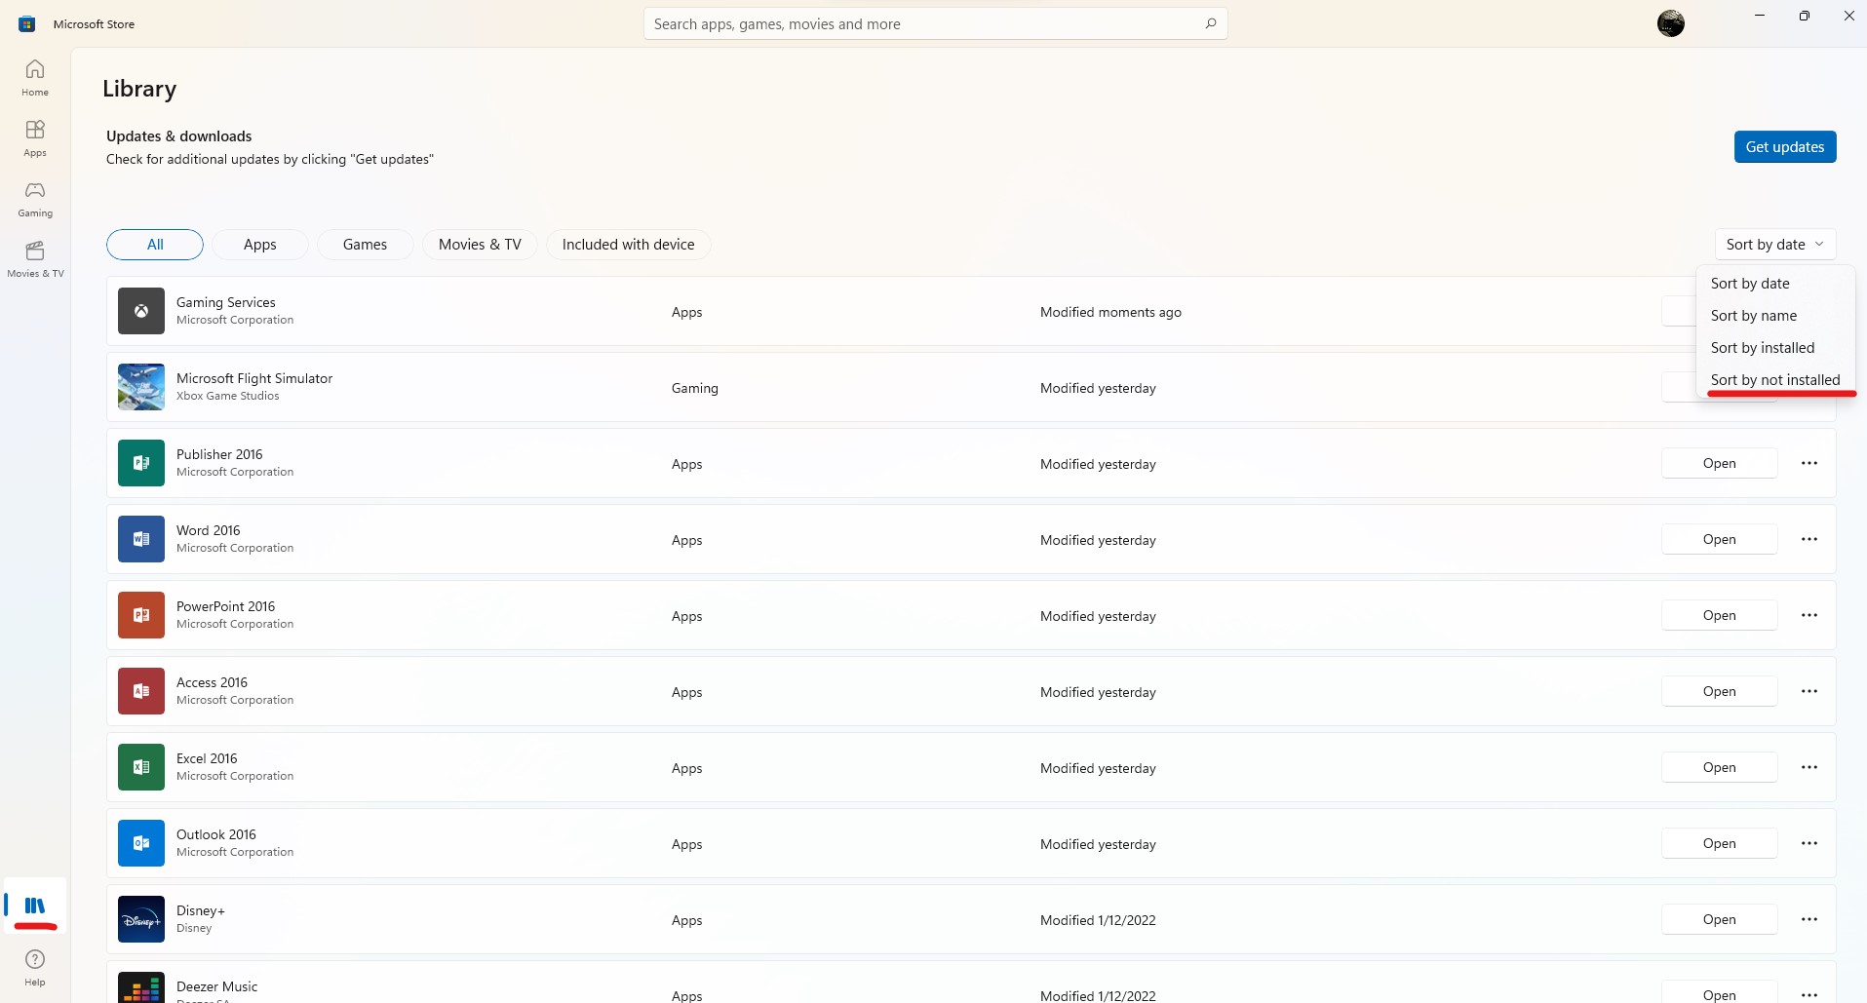Image resolution: width=1867 pixels, height=1003 pixels.
Task: Click the Word 2016 icon
Action: click(141, 539)
